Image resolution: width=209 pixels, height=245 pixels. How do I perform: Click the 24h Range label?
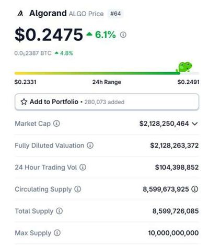tap(107, 82)
